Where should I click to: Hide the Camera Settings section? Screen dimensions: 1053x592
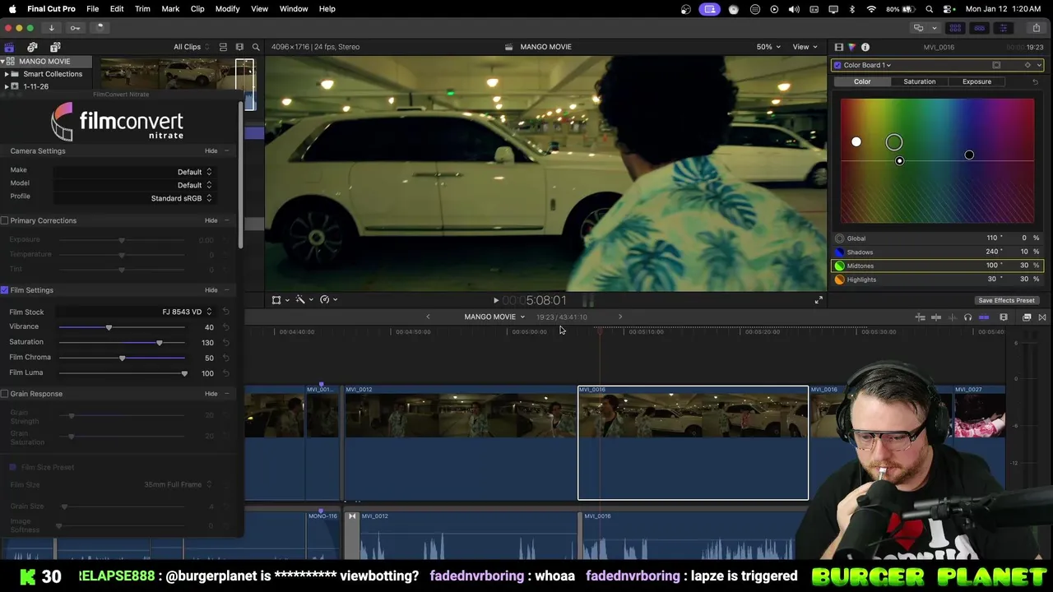pos(211,151)
